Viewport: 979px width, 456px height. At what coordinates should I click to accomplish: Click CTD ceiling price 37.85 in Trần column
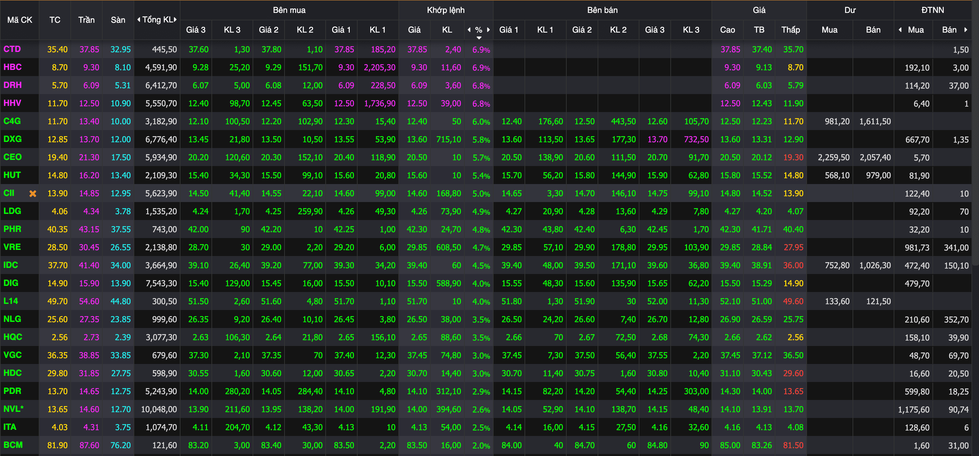coord(89,49)
